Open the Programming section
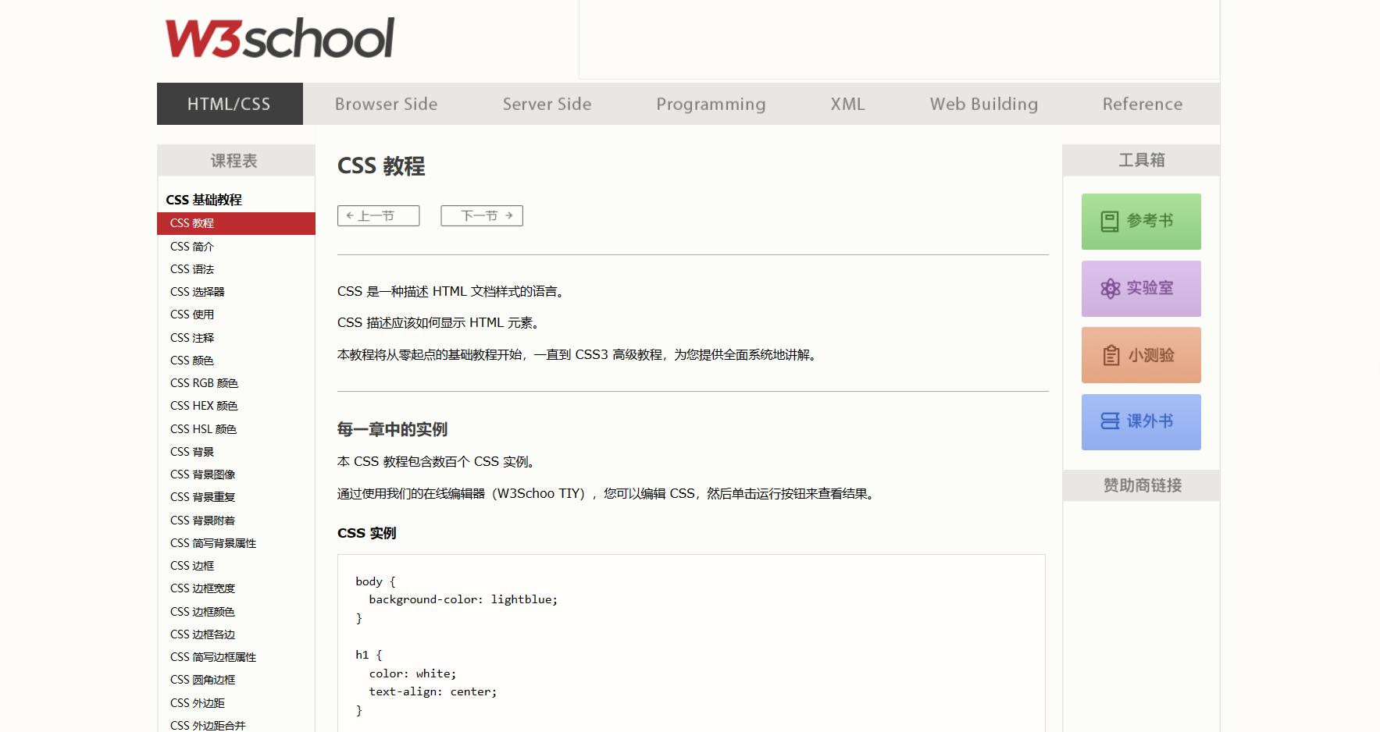Screen dimensions: 1380x732 coord(711,103)
